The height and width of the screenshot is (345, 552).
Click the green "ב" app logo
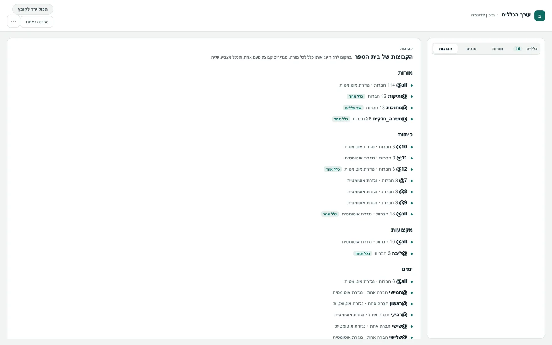pos(539,16)
